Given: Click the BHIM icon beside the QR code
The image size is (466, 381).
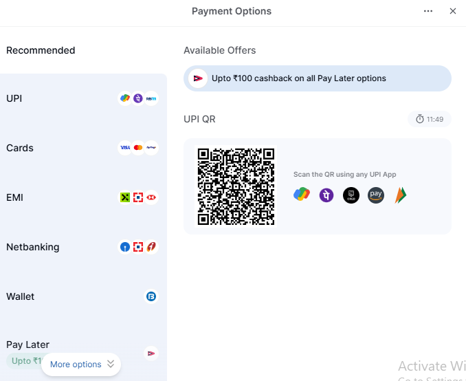Looking at the screenshot, I should click(401, 195).
